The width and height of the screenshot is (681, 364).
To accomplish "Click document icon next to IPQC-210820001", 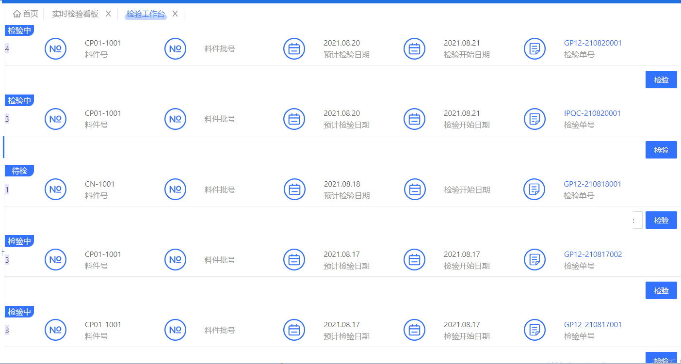I will 535,119.
